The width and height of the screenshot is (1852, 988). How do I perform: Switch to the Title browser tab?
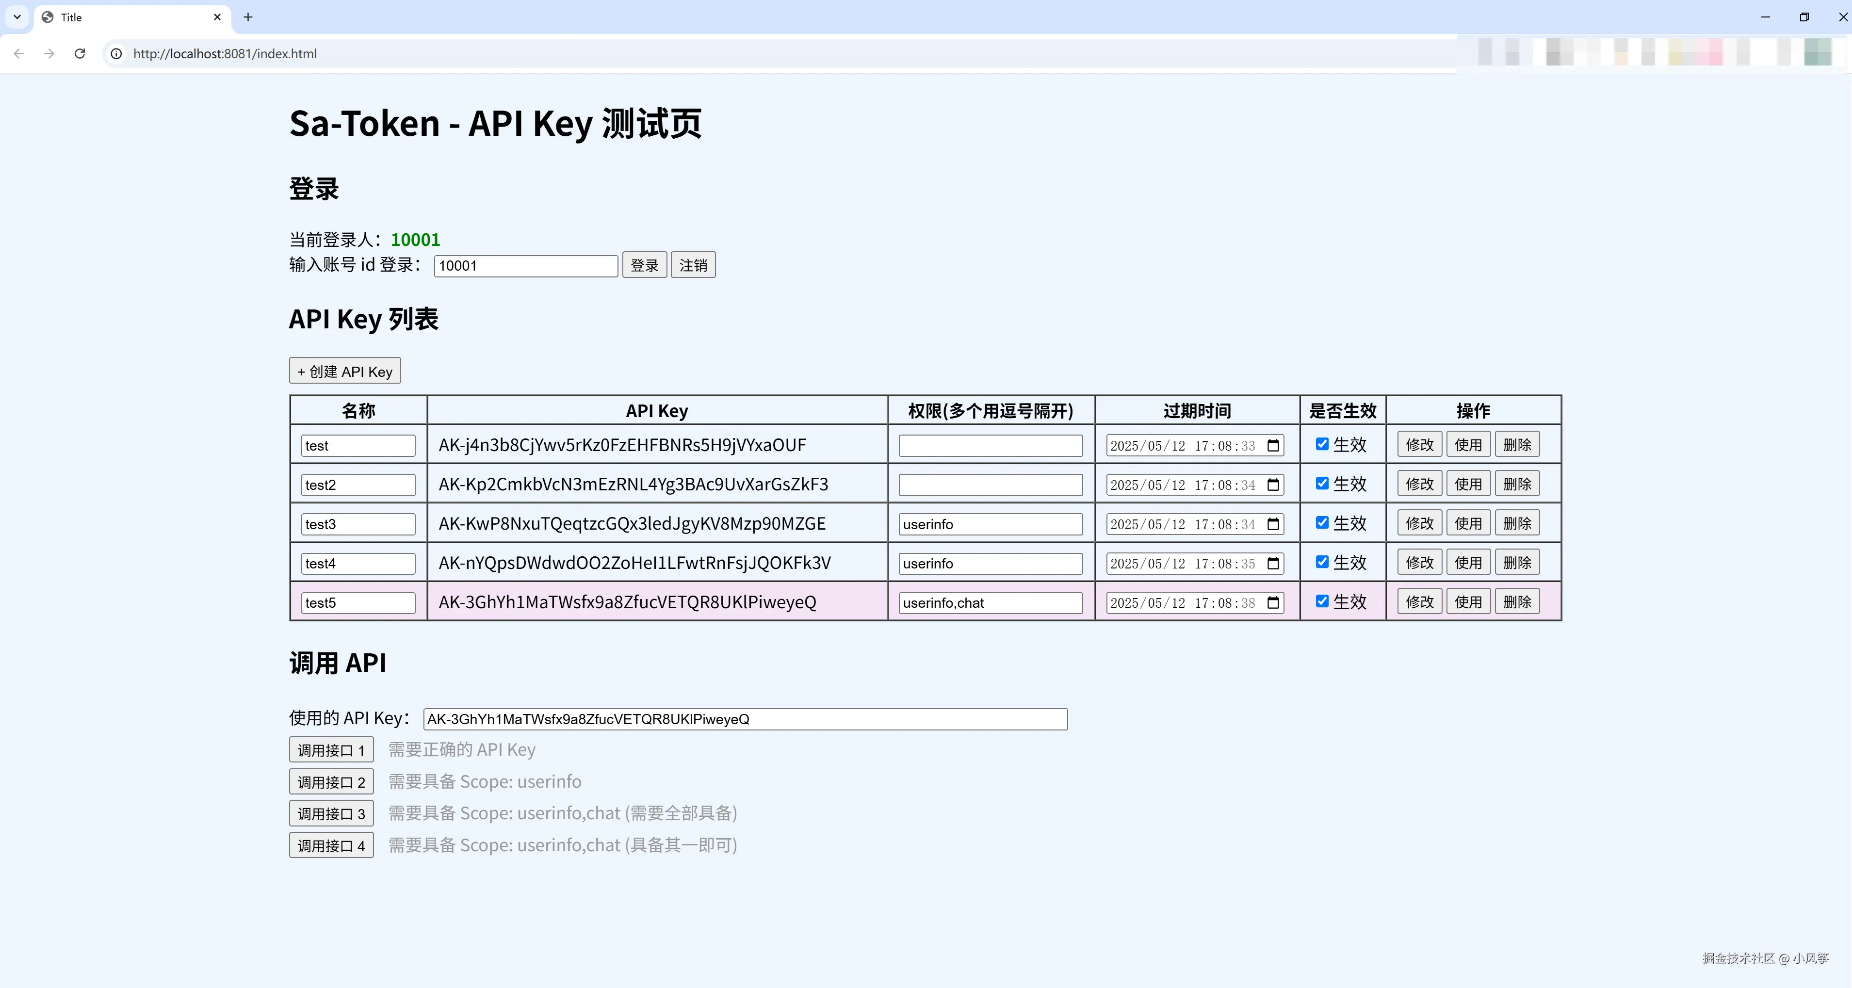[108, 16]
